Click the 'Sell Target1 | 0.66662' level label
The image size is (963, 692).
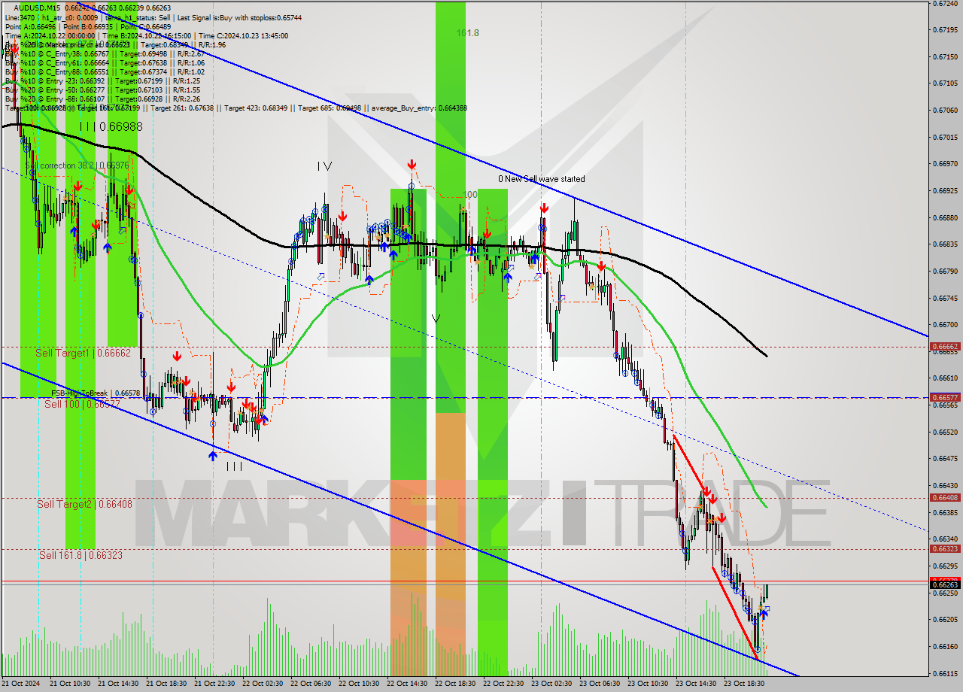coord(84,353)
